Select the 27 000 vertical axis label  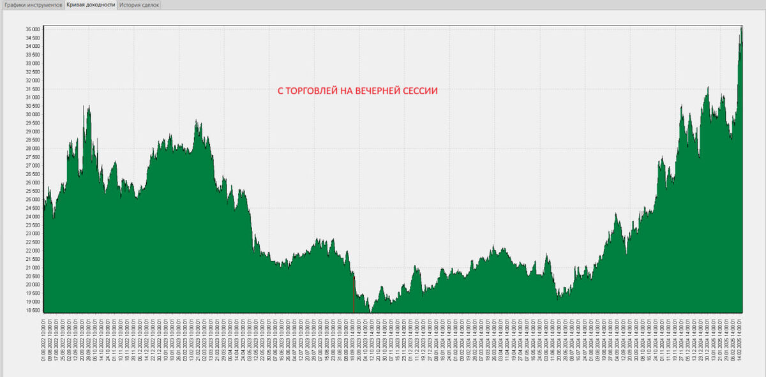coord(33,165)
